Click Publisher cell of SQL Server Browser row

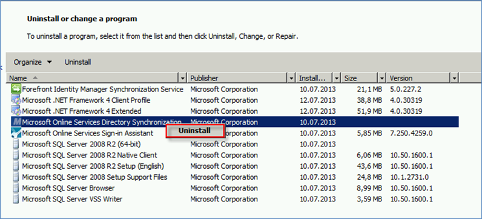[224, 188]
